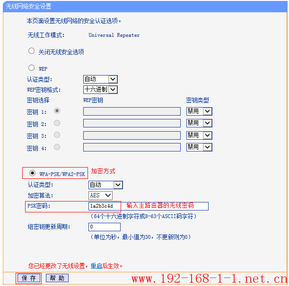Image resolution: width=289 pixels, height=286 pixels.
Task: Click the 组密钥更新周期 input field
Action: pyautogui.click(x=105, y=227)
